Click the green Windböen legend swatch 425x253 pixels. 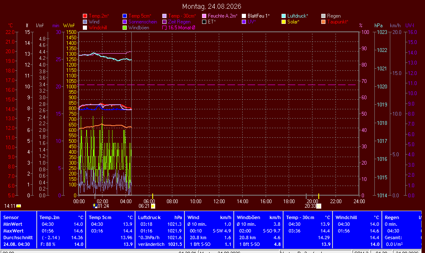[x=125, y=28]
